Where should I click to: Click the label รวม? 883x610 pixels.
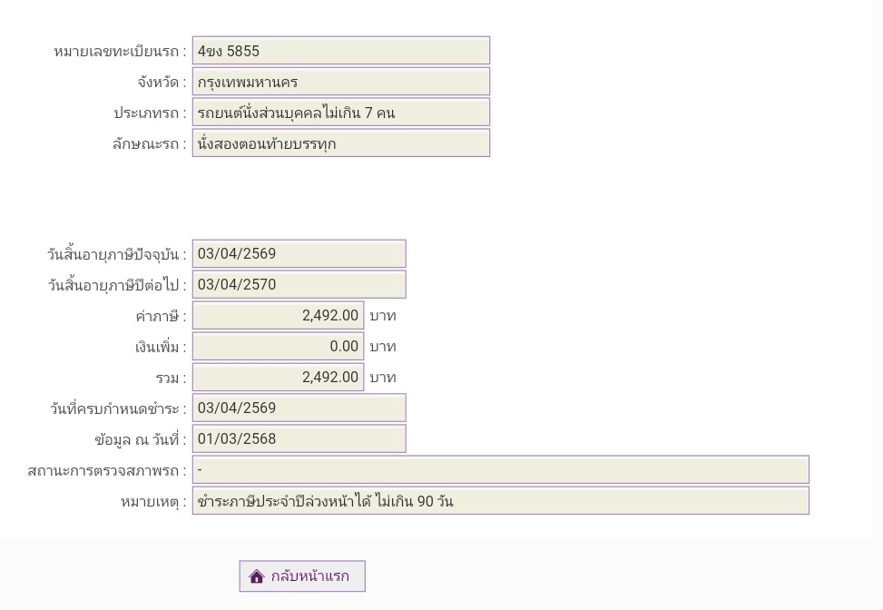(x=172, y=378)
